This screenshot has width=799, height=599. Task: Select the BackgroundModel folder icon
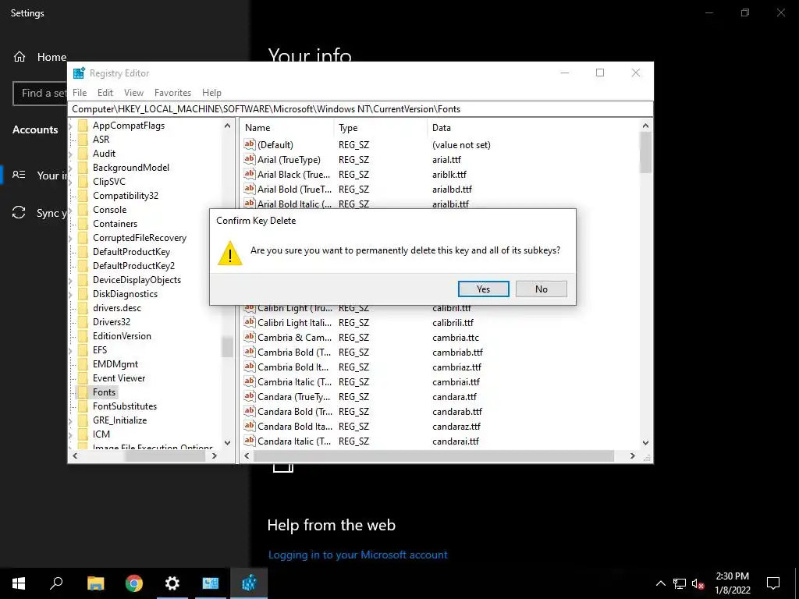click(x=83, y=168)
